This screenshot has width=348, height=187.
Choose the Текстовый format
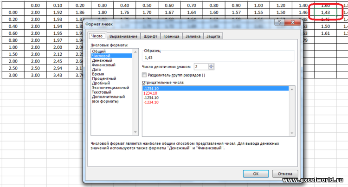point(103,92)
